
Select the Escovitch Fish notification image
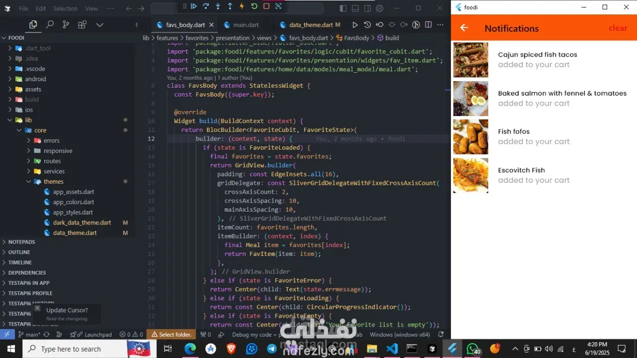pyautogui.click(x=471, y=175)
